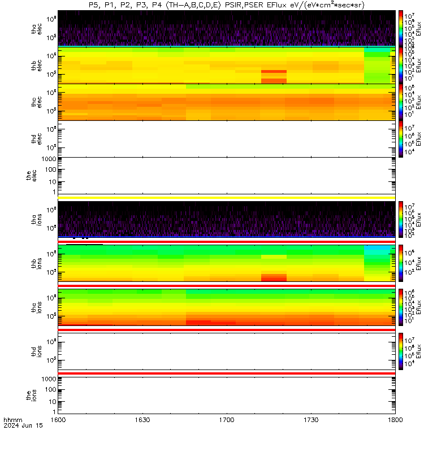
Task: Click inside the orange thc elec spectrogram
Action: [x=227, y=102]
